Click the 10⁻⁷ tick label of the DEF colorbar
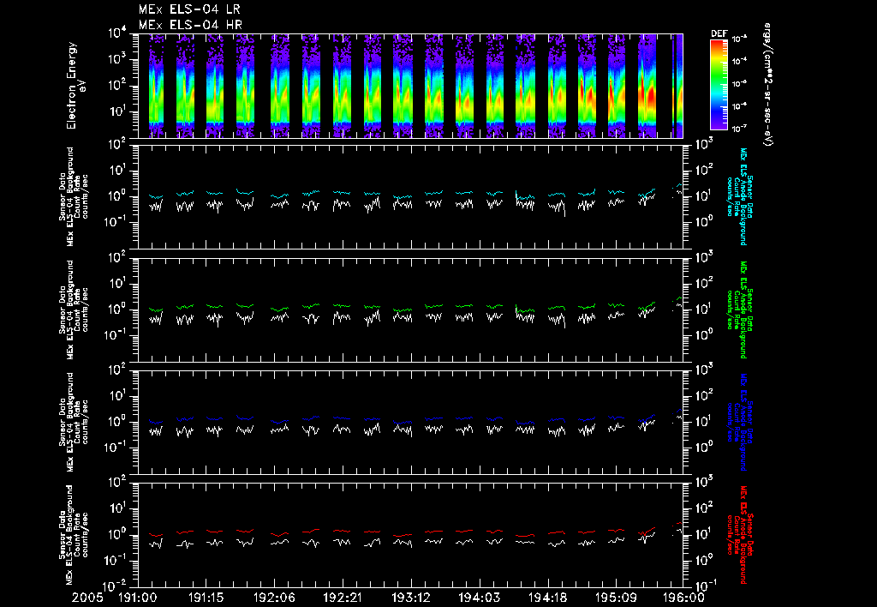Screen dimensions: 877x607 click(739, 129)
